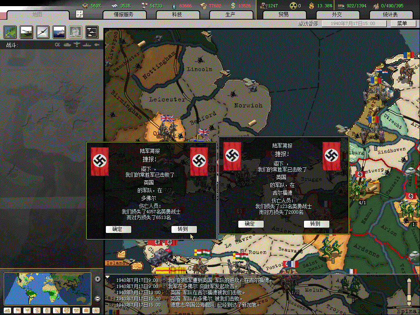Screen dimensions: 420x315
Task: Click 转到 in the 吉尔福德 battle report
Action: pos(316,224)
